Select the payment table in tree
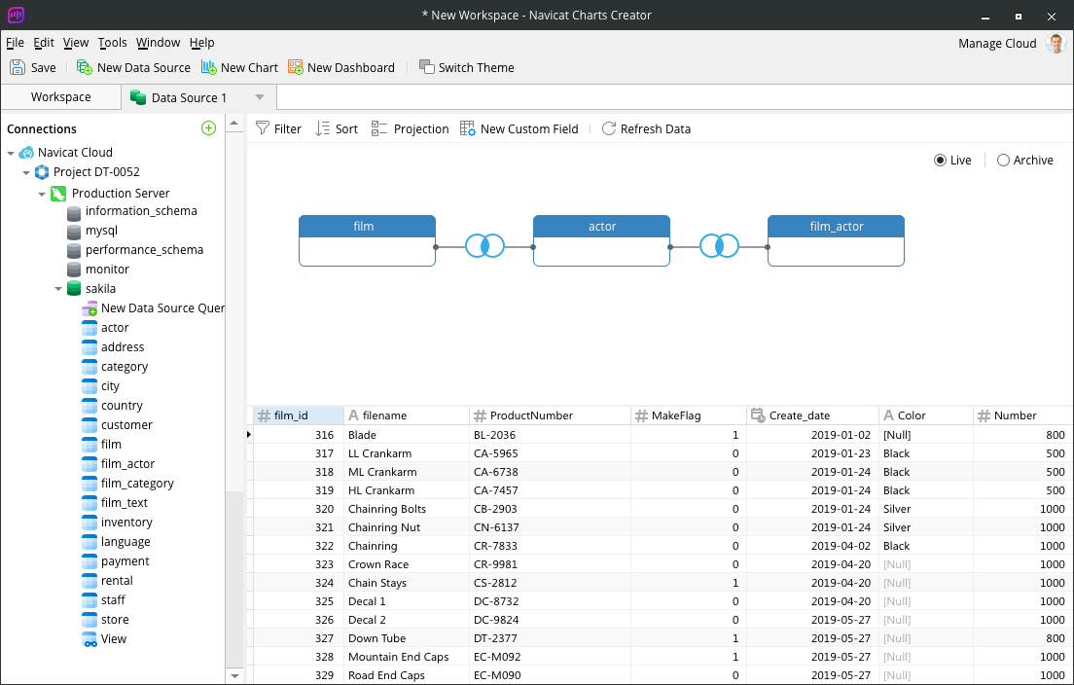Viewport: 1074px width, 685px height. click(x=125, y=561)
